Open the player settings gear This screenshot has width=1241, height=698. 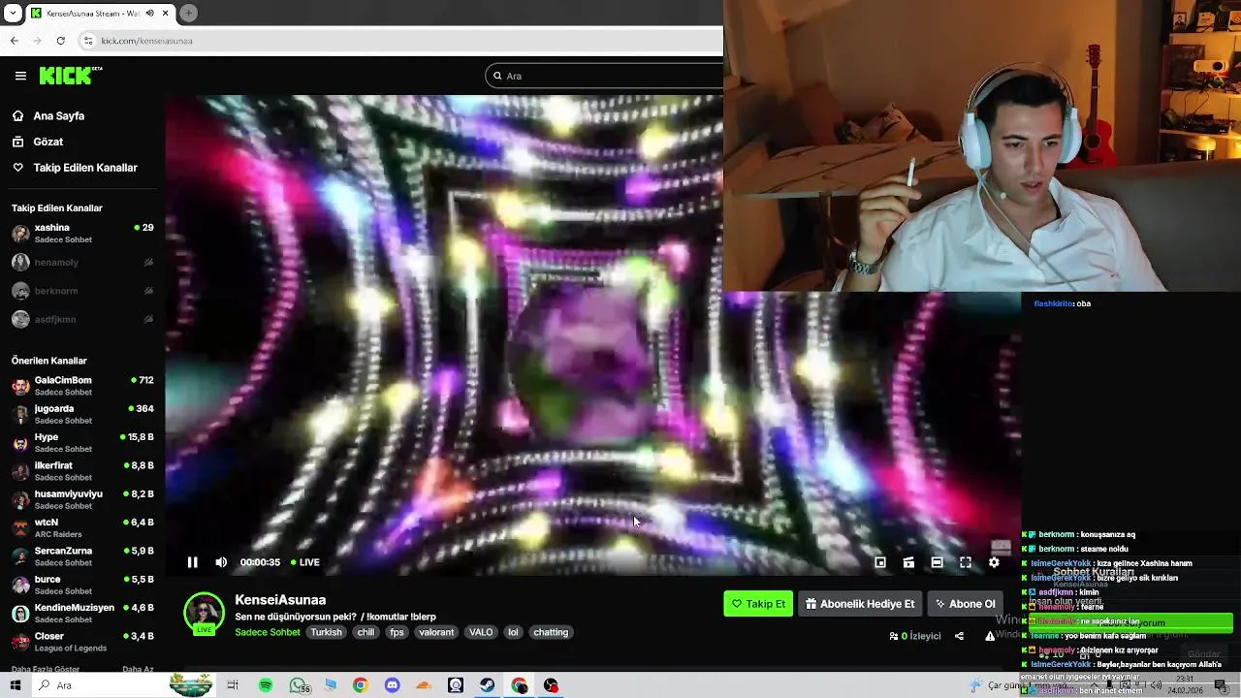pos(994,562)
